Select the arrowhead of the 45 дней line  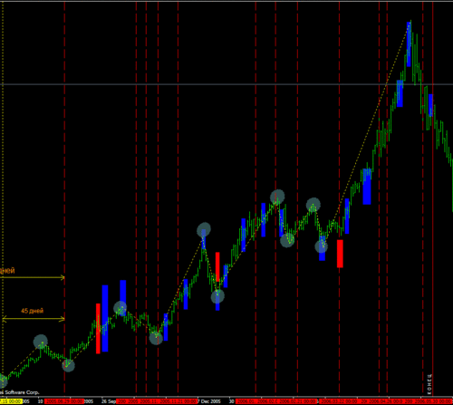[x=63, y=319]
